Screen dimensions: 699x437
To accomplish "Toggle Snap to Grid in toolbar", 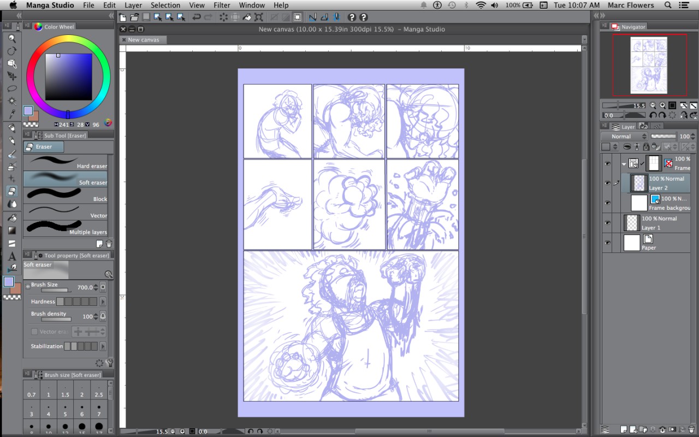I will point(337,17).
